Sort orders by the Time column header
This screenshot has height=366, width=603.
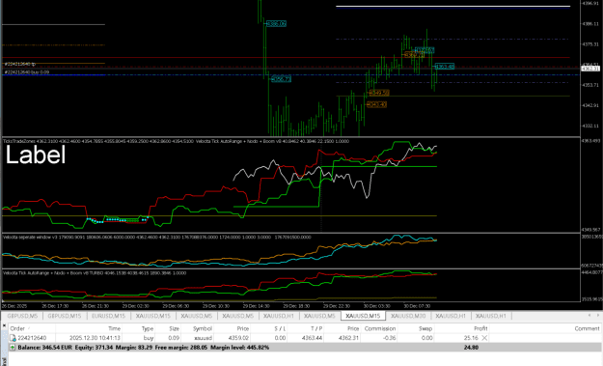point(114,328)
